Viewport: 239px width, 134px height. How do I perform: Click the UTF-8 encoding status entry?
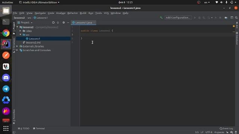point(209,133)
